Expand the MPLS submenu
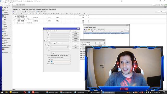167x94 pixels. click(x=11, y=25)
